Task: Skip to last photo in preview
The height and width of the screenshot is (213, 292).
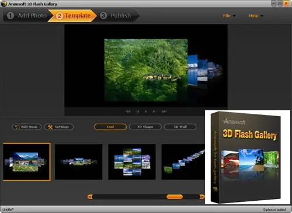Action: point(164,111)
